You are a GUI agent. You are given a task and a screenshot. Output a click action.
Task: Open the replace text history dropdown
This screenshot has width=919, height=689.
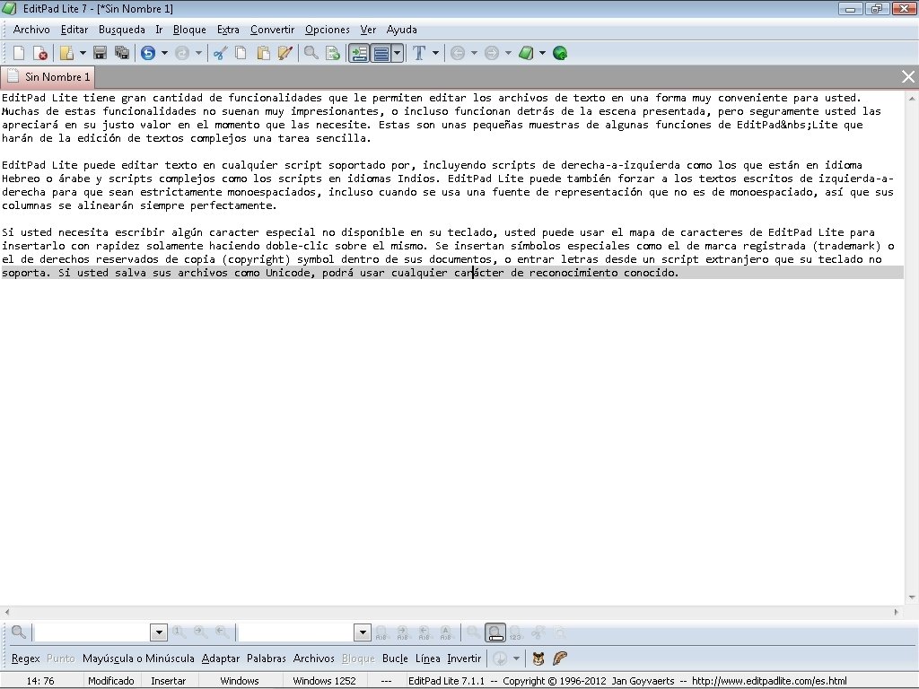[363, 632]
